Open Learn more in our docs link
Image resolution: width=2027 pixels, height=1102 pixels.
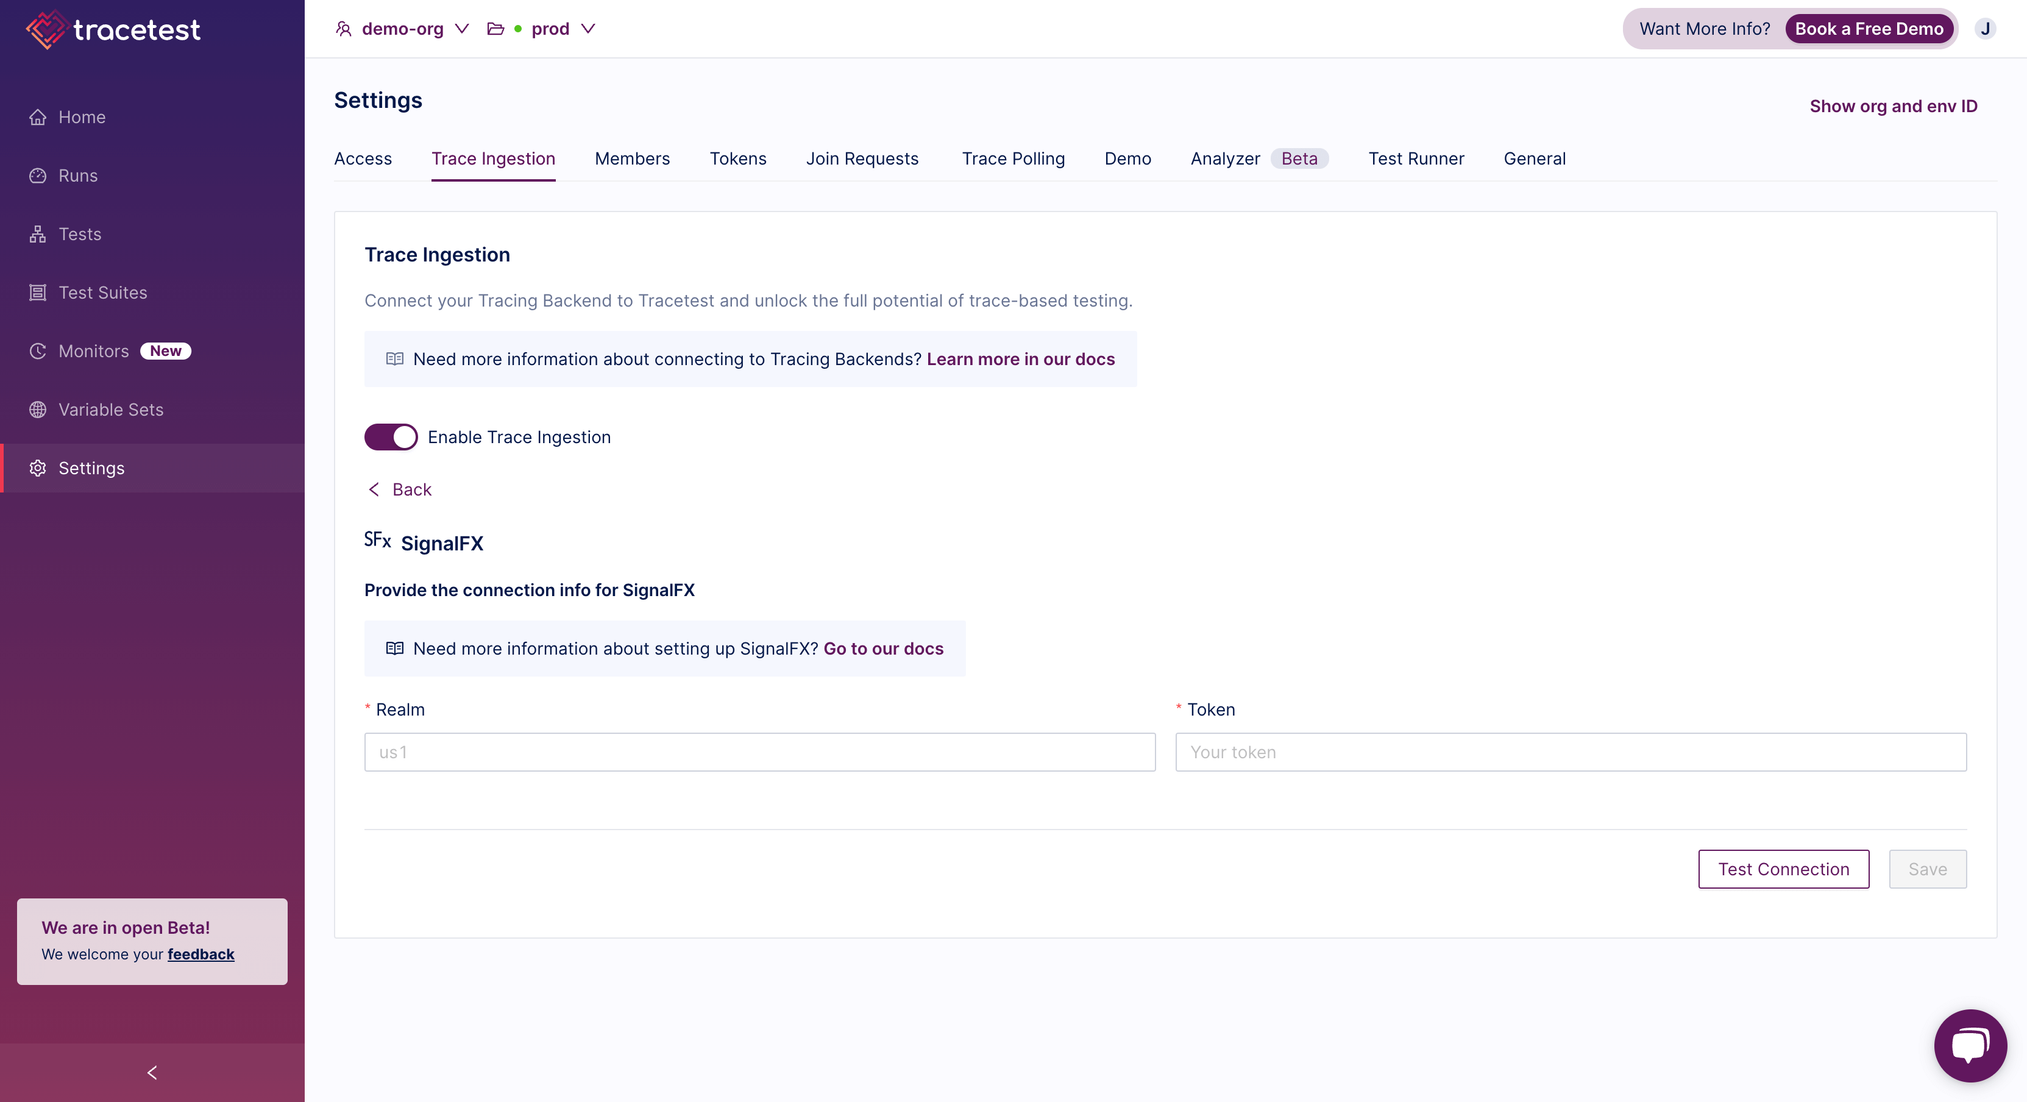tap(1020, 358)
